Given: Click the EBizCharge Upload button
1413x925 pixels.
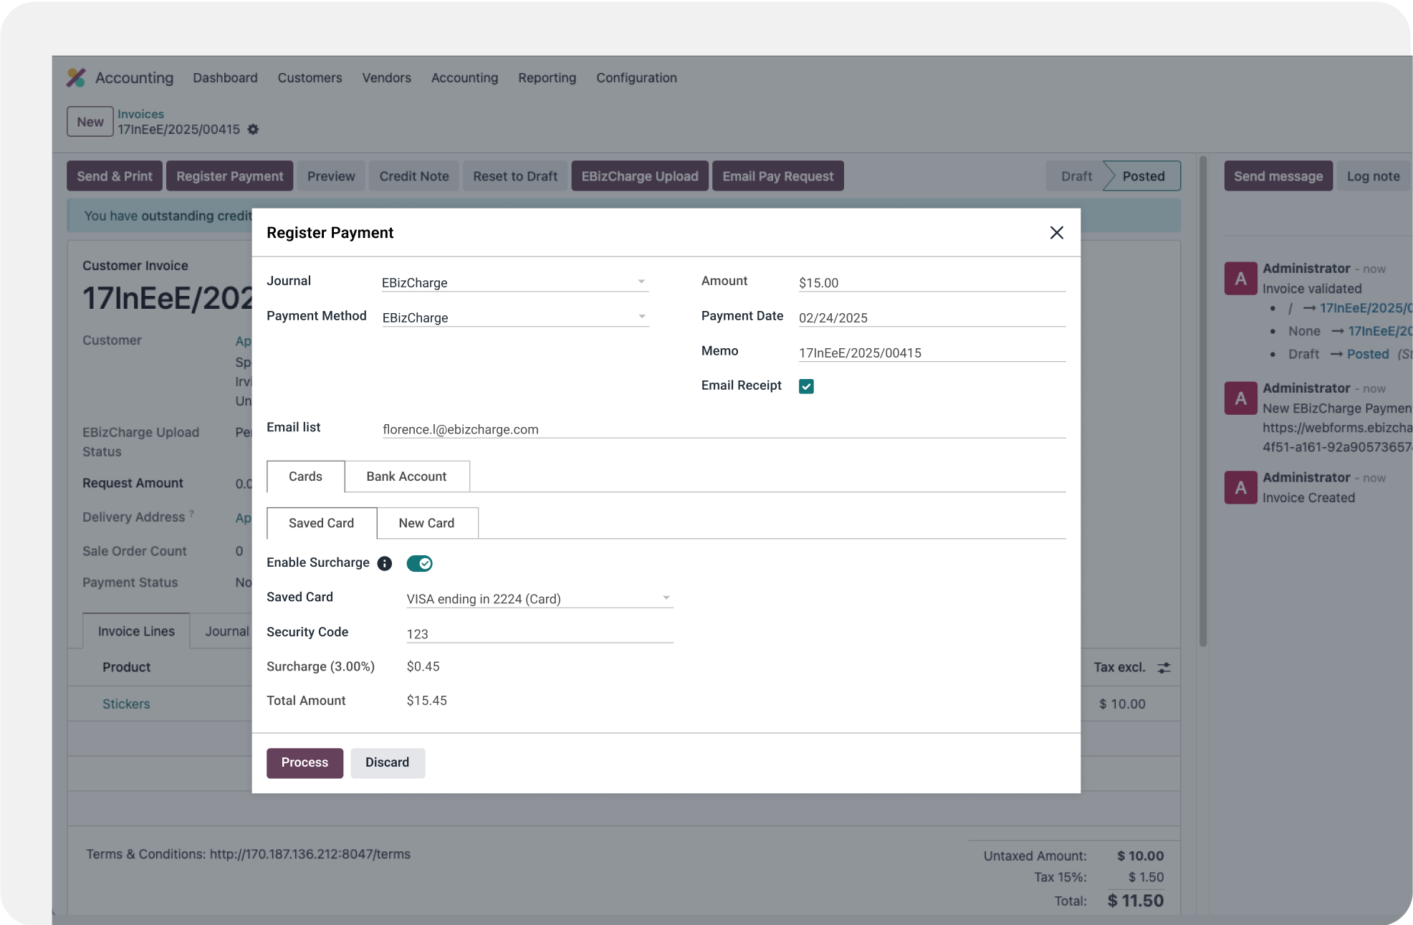Looking at the screenshot, I should [x=640, y=176].
